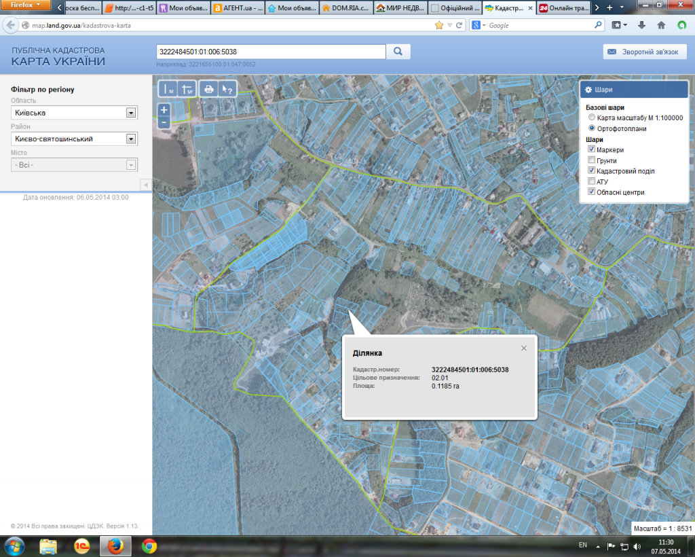Screen dimensions: 695x557
Task: Select the distance measurement tool
Action: 167,89
